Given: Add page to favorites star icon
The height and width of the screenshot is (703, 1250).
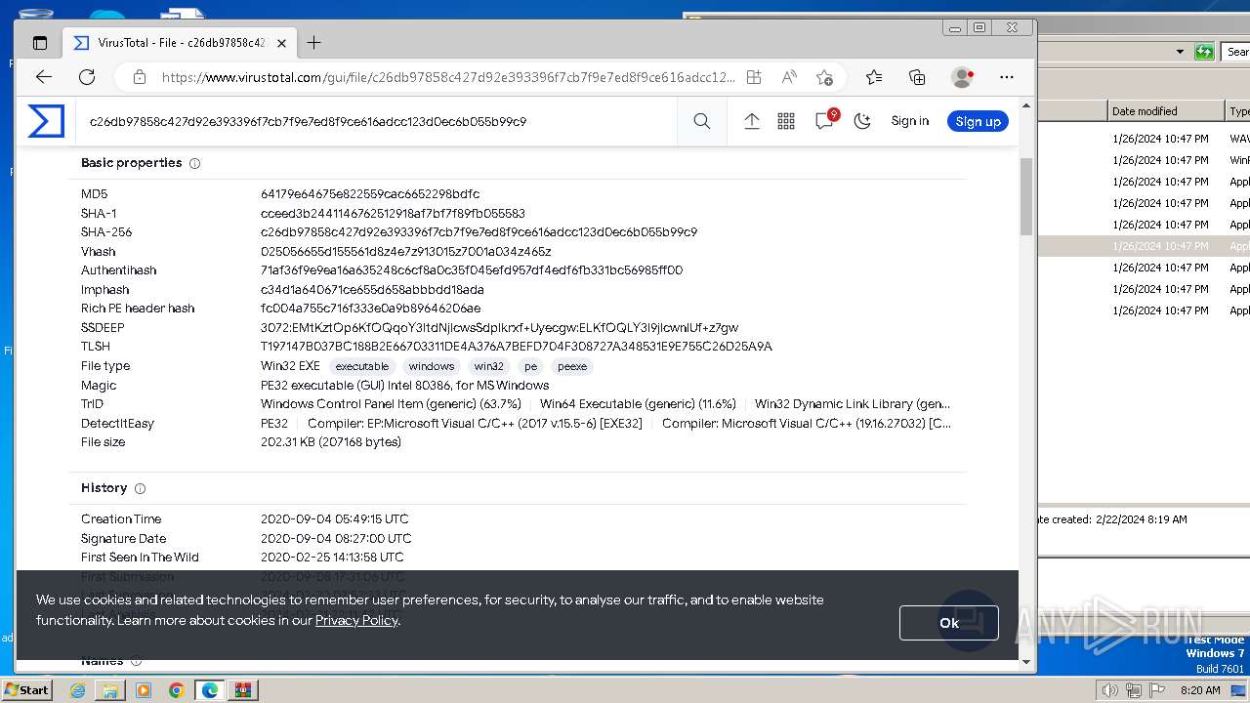Looking at the screenshot, I should [x=825, y=77].
